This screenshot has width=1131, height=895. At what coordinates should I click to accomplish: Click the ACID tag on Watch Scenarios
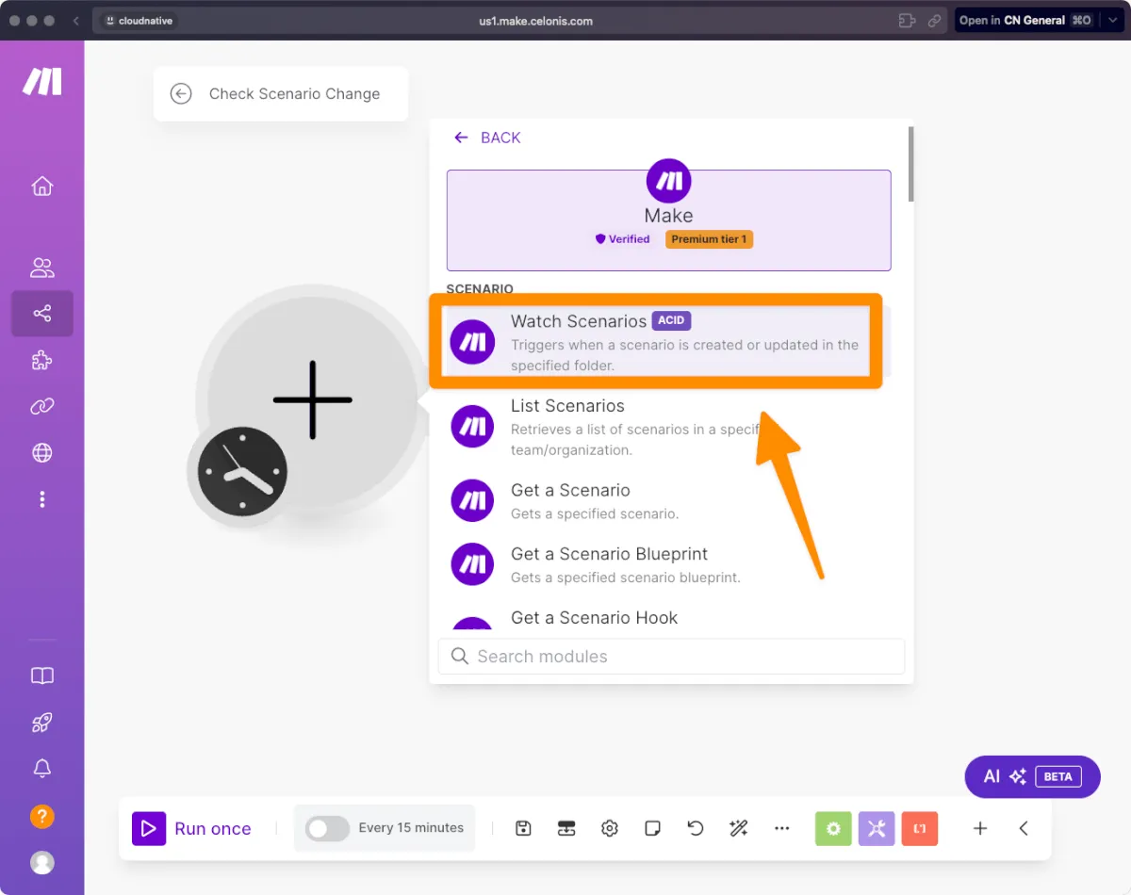[x=671, y=320]
